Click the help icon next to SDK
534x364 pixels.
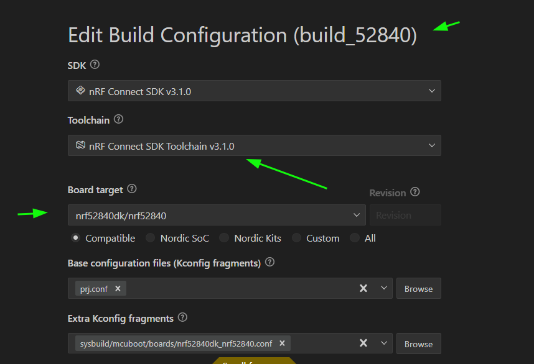tap(95, 65)
